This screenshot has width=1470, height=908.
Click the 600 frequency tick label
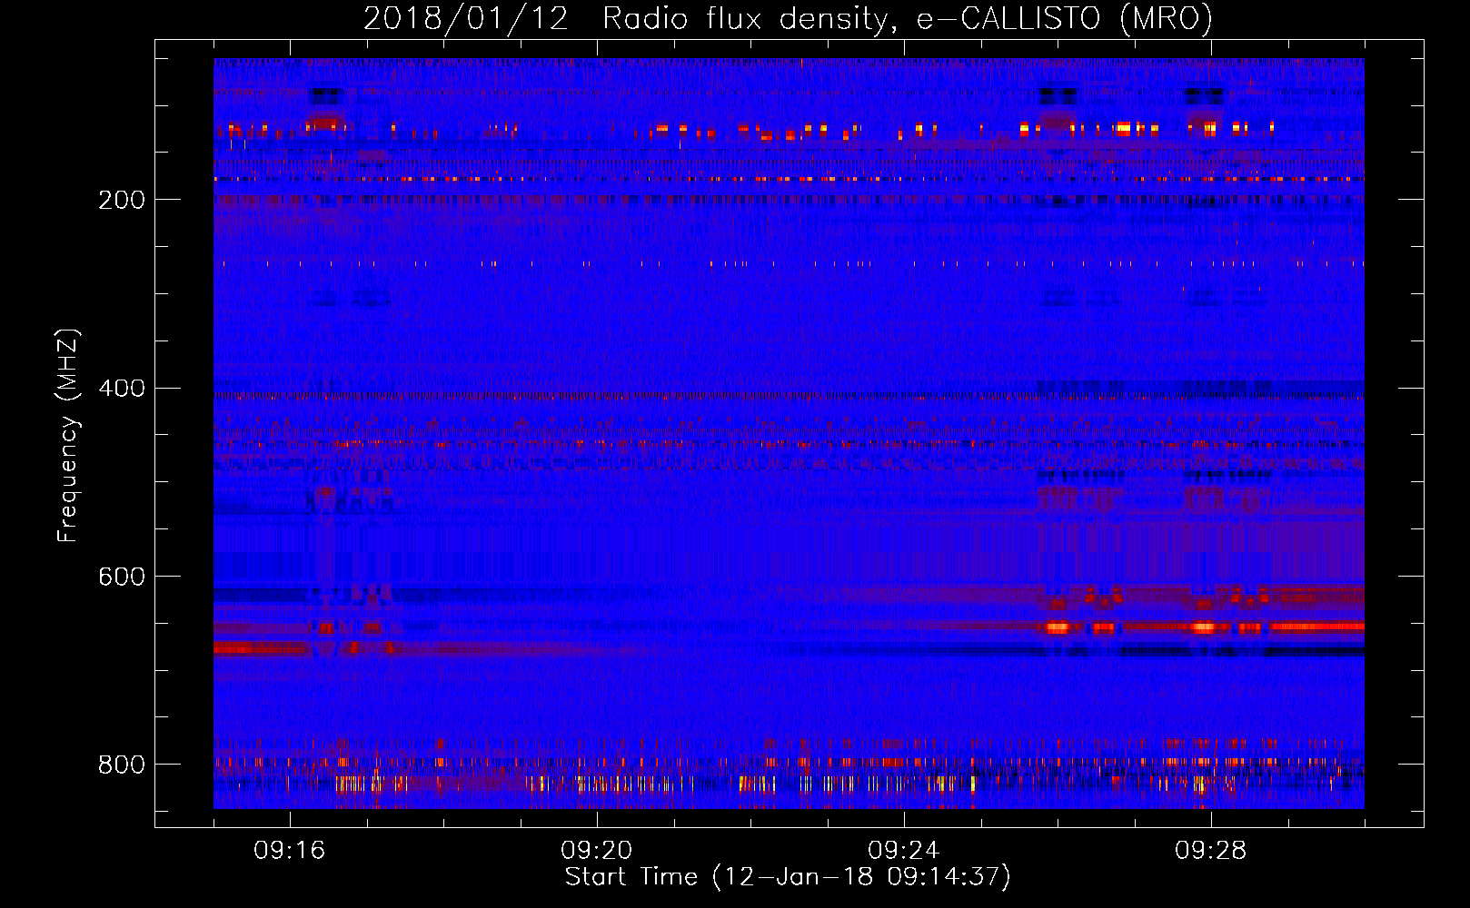[x=122, y=577]
